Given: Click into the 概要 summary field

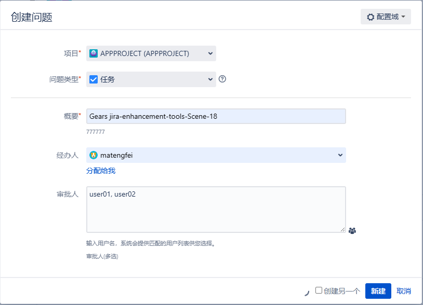Looking at the screenshot, I should pos(216,116).
